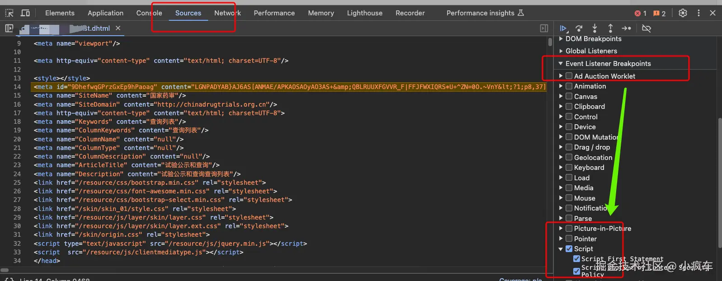Check the Canvas event breakpoint

(569, 96)
